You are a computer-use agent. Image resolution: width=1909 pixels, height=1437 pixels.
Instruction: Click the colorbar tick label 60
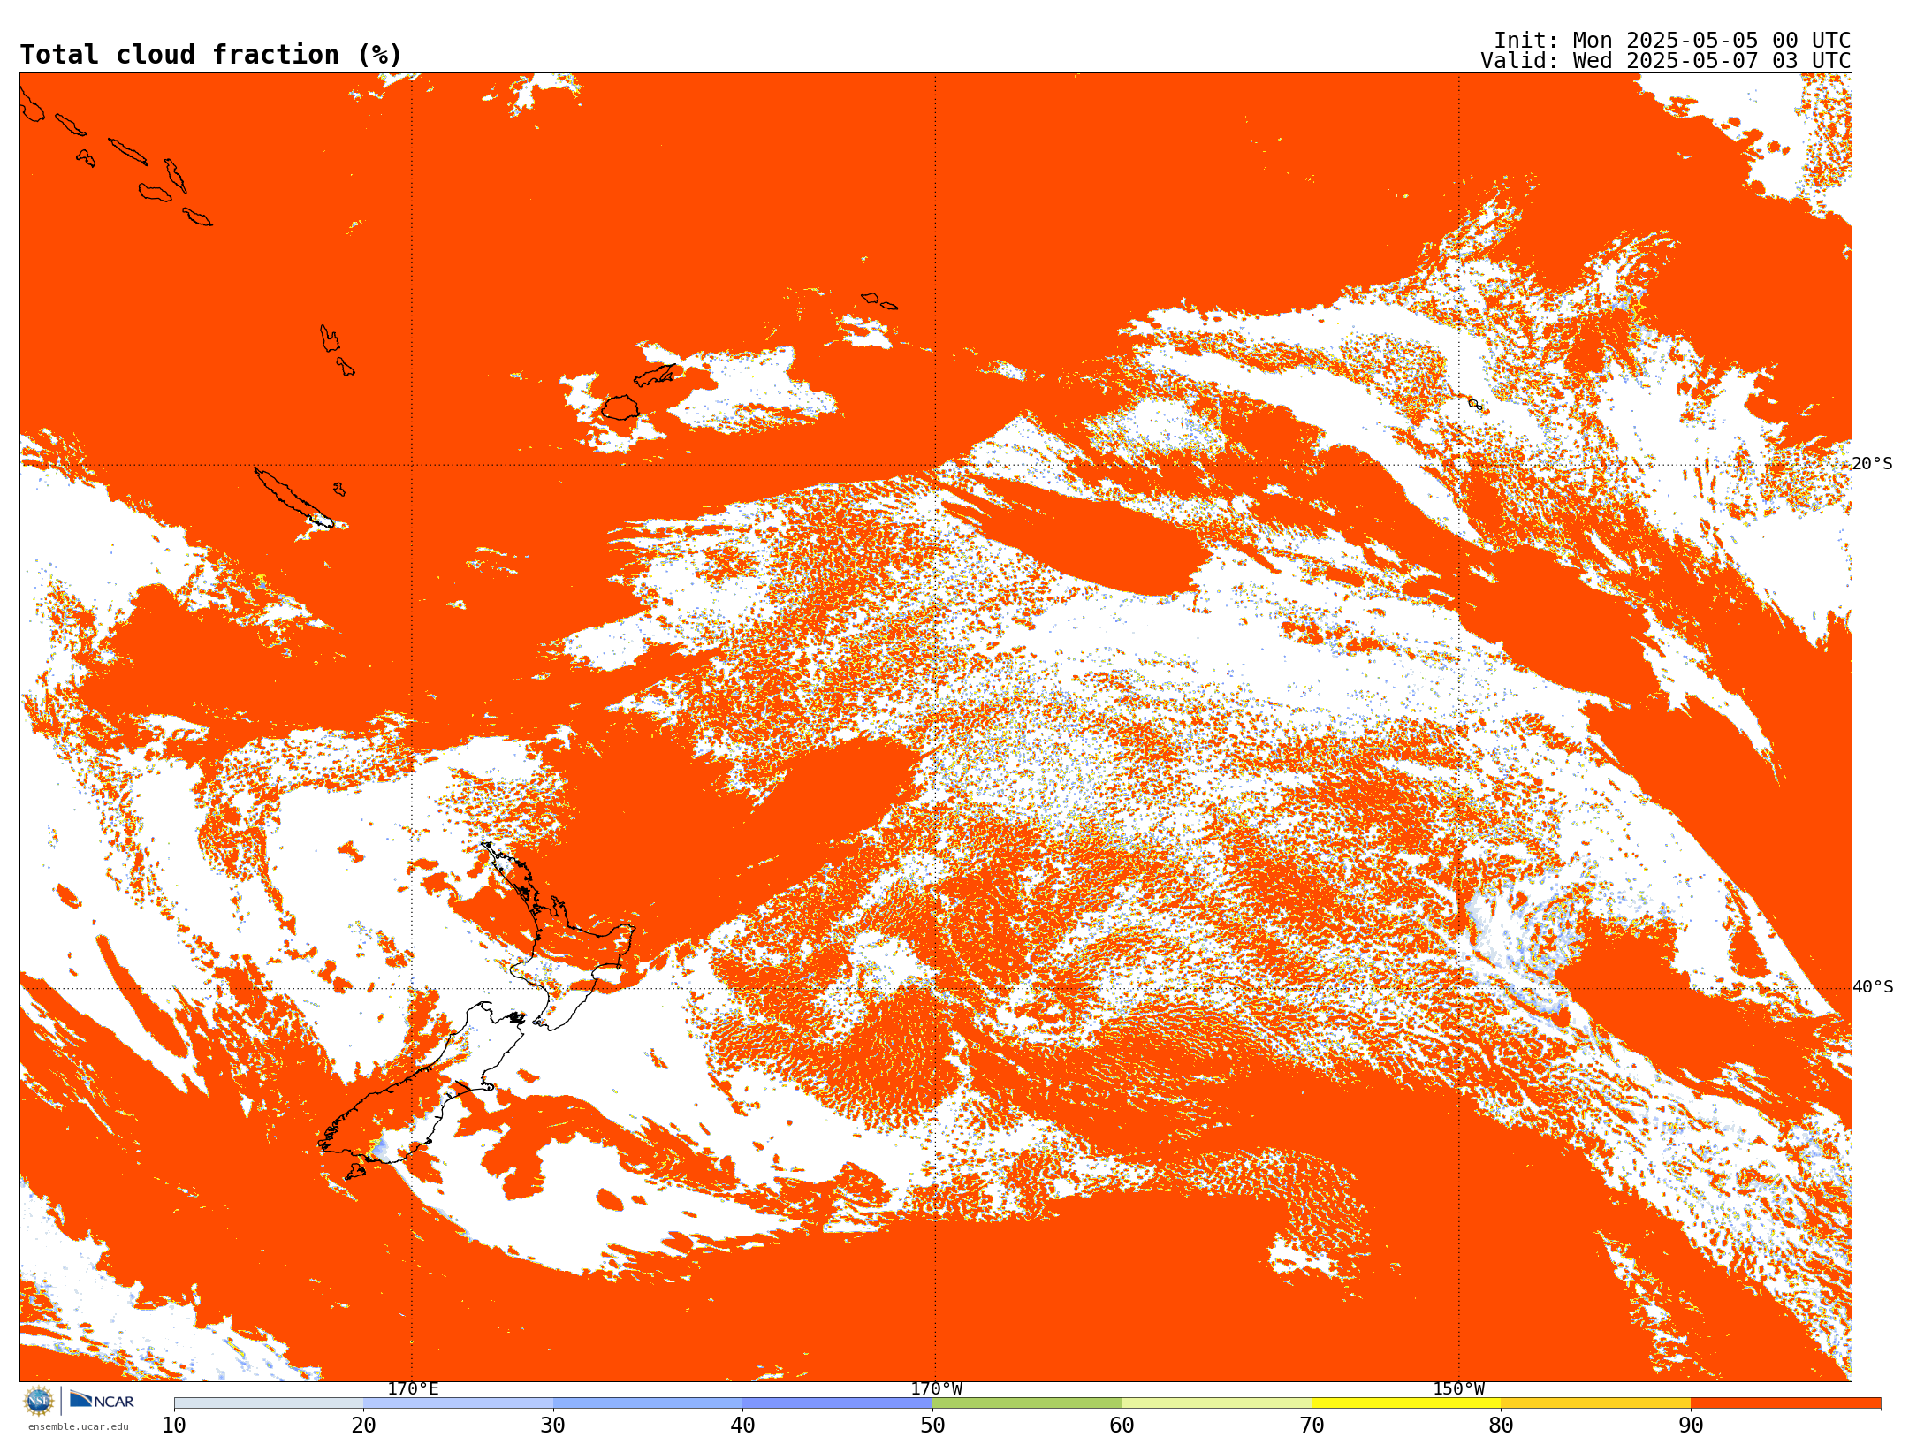pyautogui.click(x=1122, y=1426)
